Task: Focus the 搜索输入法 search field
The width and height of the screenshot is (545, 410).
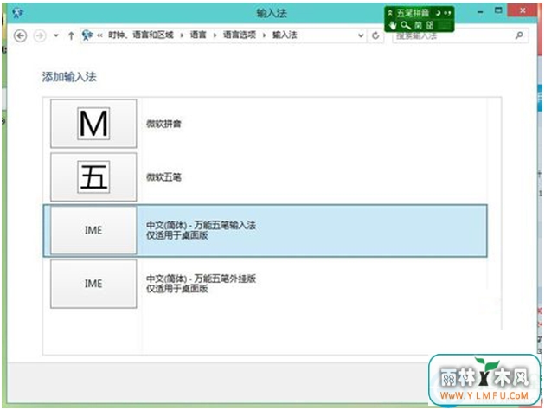Action: (x=460, y=35)
